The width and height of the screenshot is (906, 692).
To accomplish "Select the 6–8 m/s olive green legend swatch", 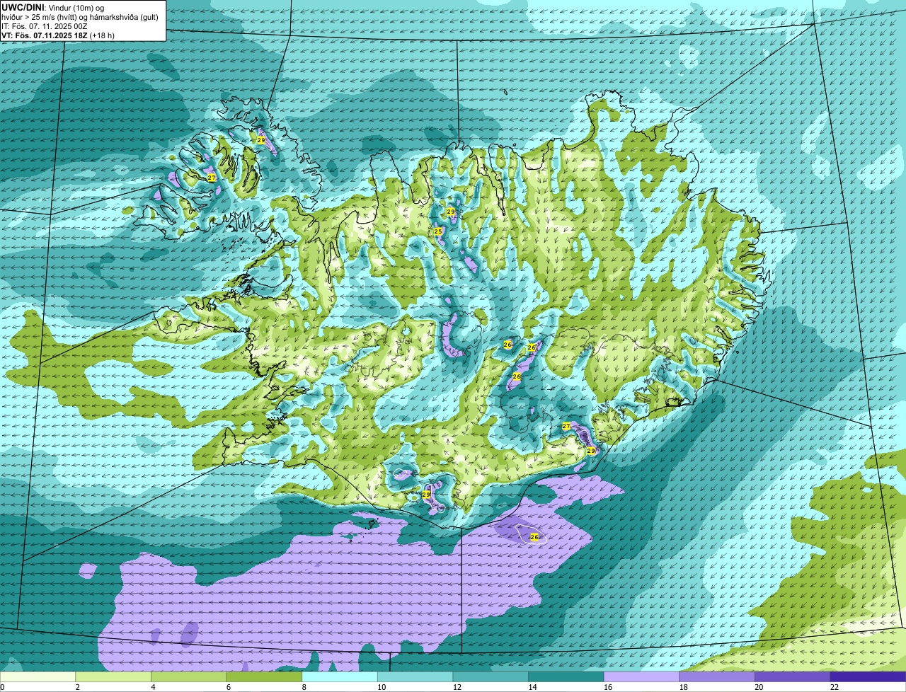I will coord(264,676).
